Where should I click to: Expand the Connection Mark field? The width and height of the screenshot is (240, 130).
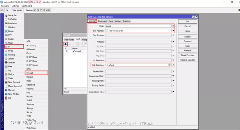click(173, 76)
